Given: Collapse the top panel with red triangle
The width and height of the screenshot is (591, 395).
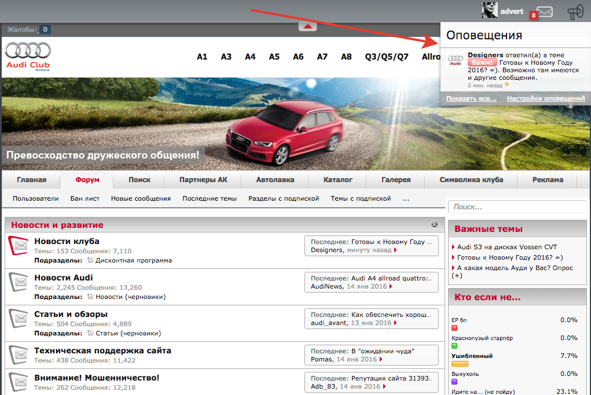Looking at the screenshot, I should 307,27.
